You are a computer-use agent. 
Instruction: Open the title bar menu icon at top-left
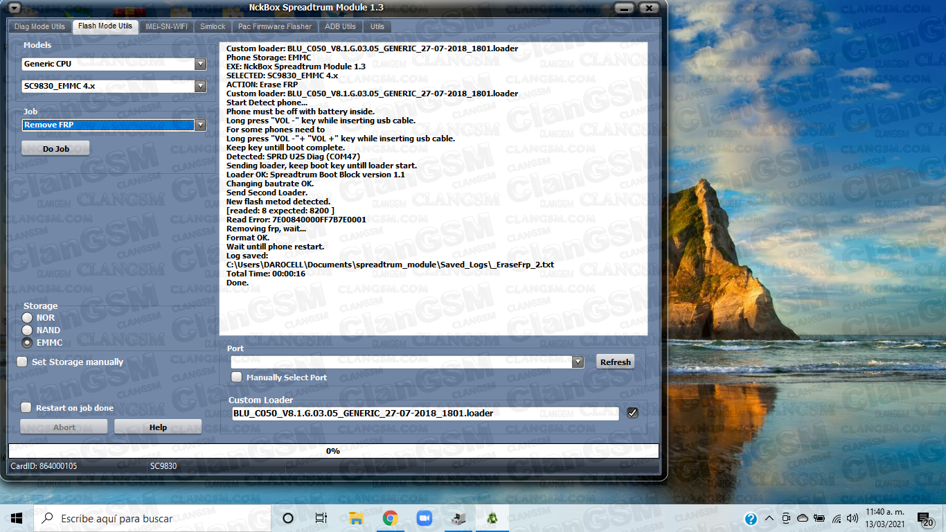(x=15, y=8)
